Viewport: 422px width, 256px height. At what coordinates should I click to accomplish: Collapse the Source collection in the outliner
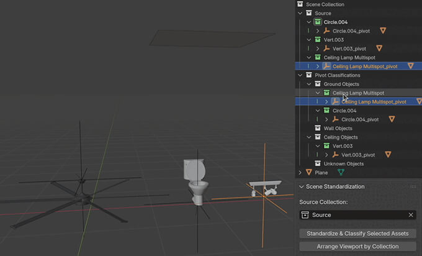tap(301, 13)
